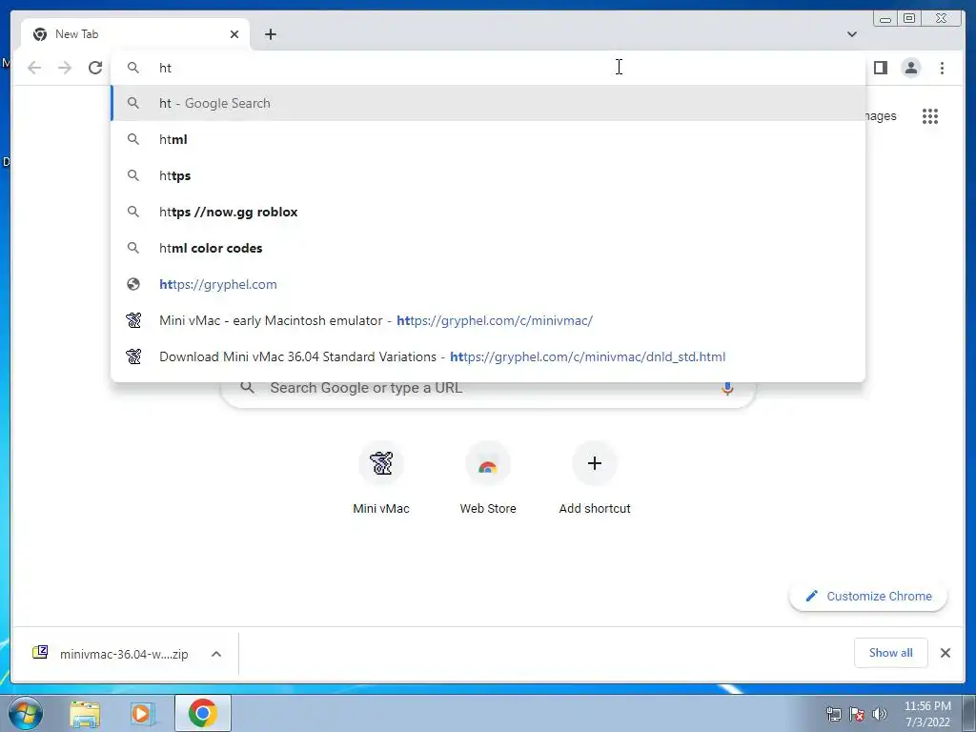Select the 'https' suggestion
976x732 pixels.
[488, 175]
